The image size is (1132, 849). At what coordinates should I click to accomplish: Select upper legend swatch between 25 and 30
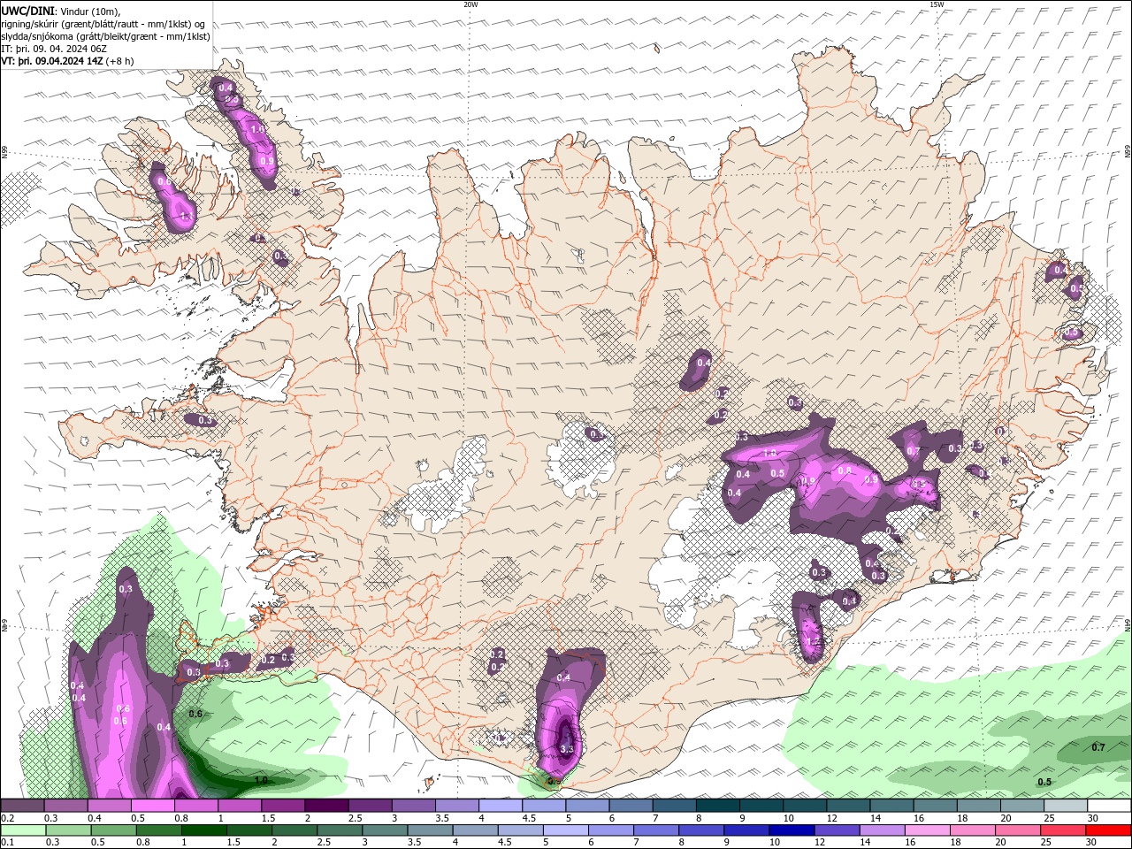tap(1065, 806)
